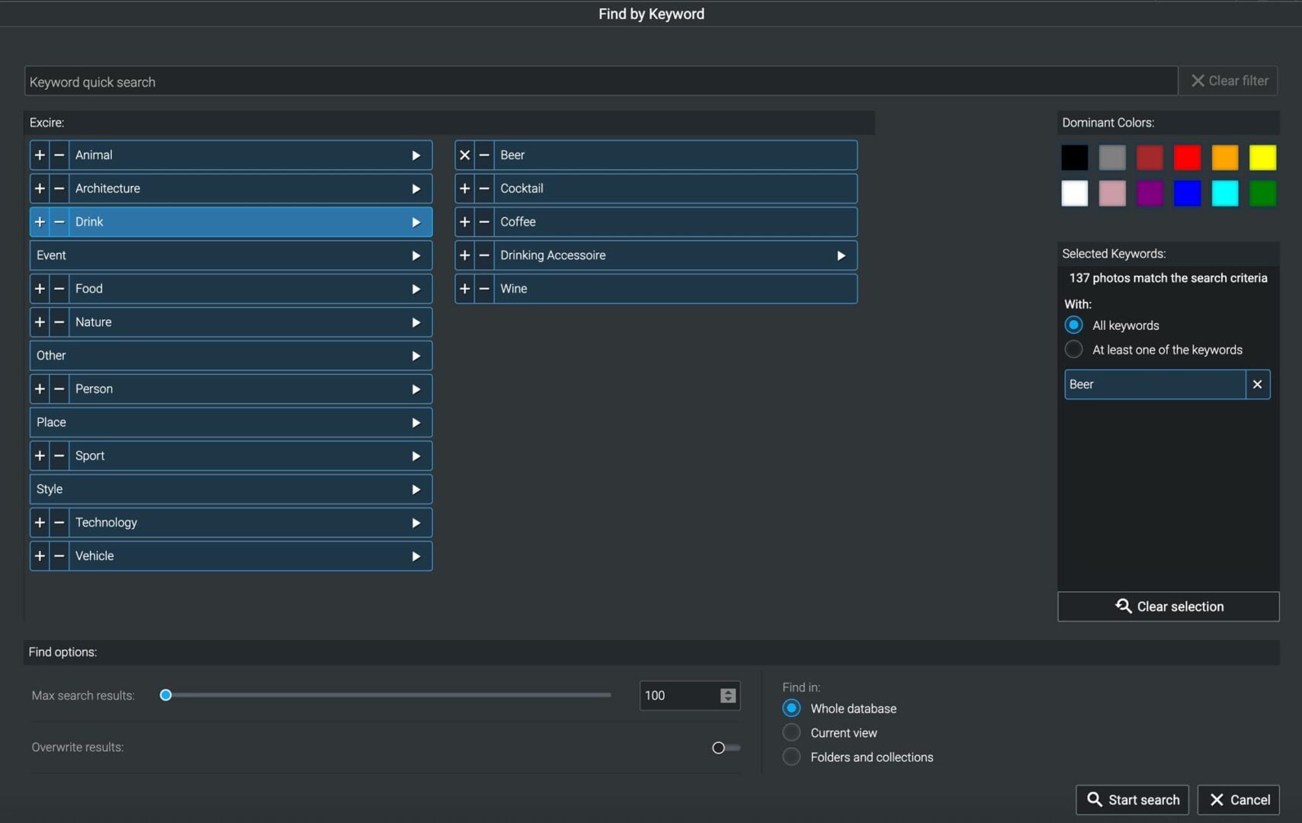Remove Beer using its X icon in list
The width and height of the screenshot is (1302, 823).
point(464,155)
